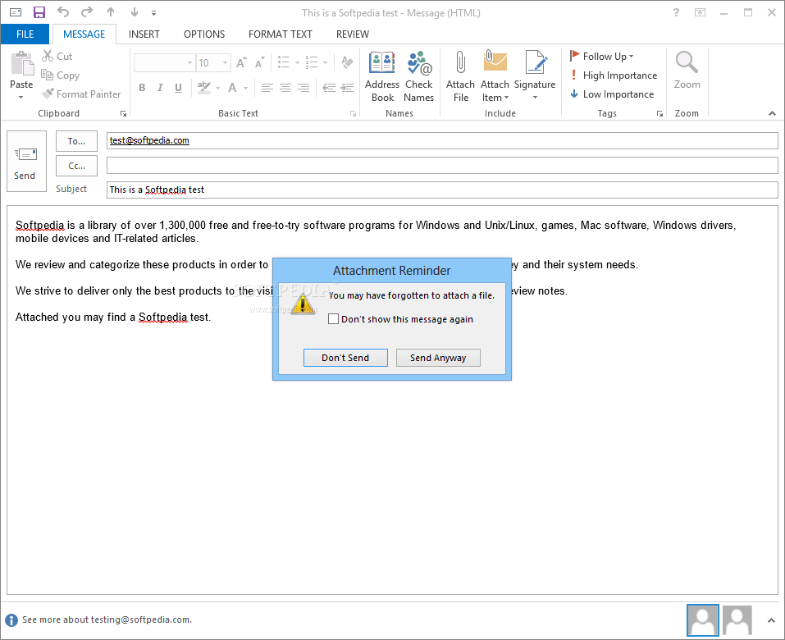Set Low Importance
This screenshot has width=785, height=640.
tap(612, 94)
